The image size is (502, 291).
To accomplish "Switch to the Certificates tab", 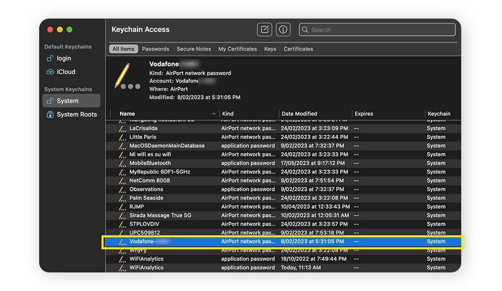I will pos(298,49).
